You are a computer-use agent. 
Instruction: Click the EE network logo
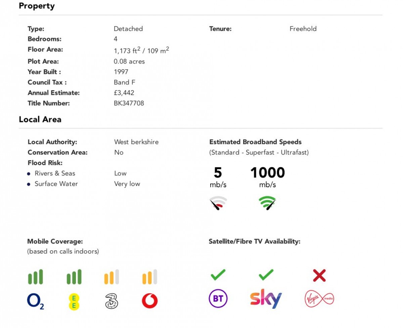(x=74, y=301)
